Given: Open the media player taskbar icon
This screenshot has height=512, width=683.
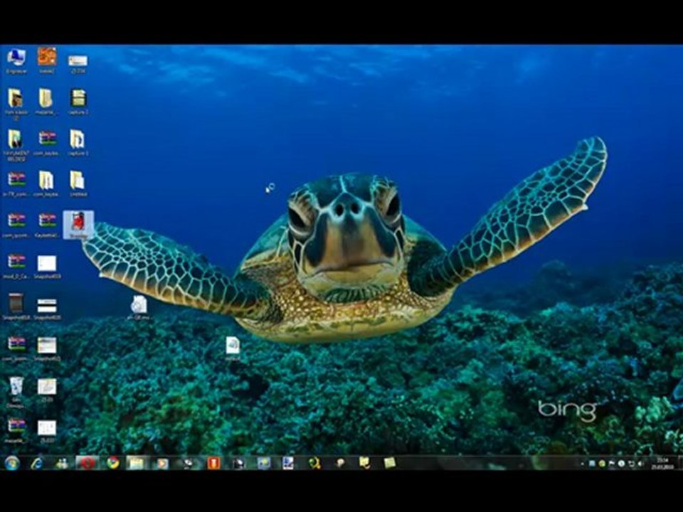Looking at the screenshot, I should [x=162, y=463].
